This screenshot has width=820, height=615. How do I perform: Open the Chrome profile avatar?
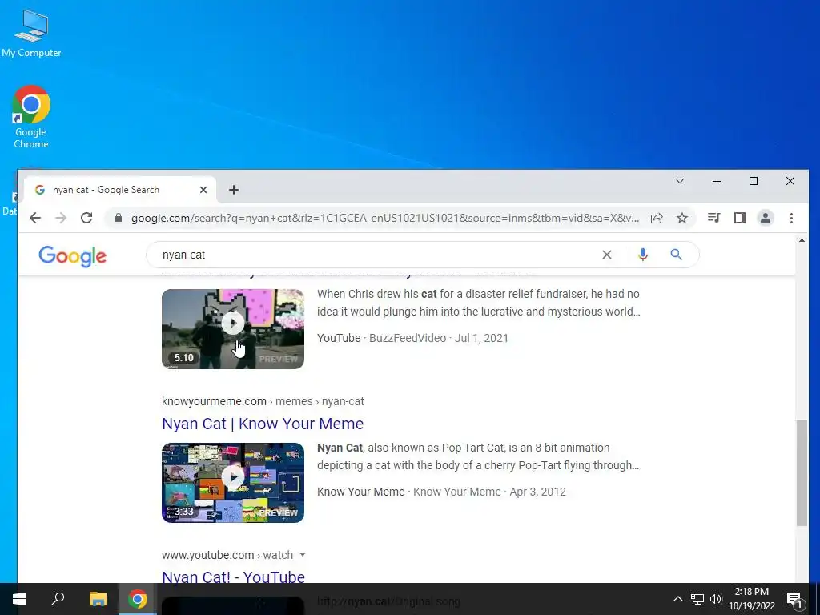point(765,218)
